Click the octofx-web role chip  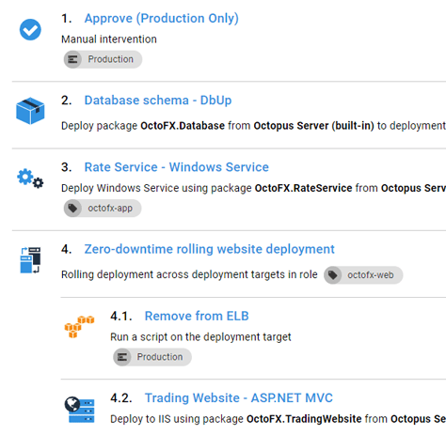363,275
